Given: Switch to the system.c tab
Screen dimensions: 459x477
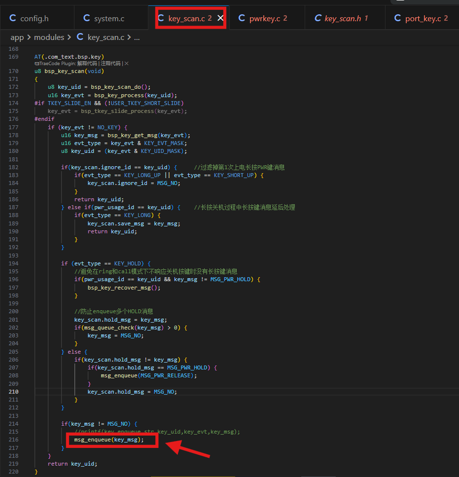Looking at the screenshot, I should click(x=104, y=18).
